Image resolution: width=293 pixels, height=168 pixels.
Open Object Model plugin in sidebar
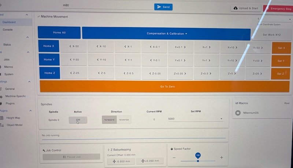click(15, 125)
